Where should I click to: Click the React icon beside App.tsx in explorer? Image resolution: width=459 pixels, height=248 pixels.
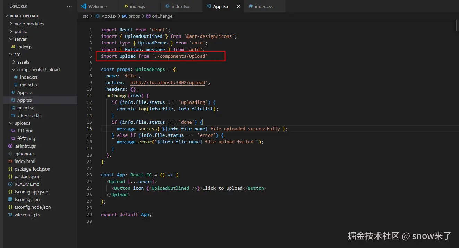[x=13, y=100]
